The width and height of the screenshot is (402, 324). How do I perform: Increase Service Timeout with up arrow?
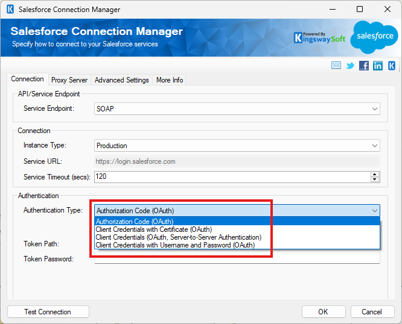[x=375, y=174]
